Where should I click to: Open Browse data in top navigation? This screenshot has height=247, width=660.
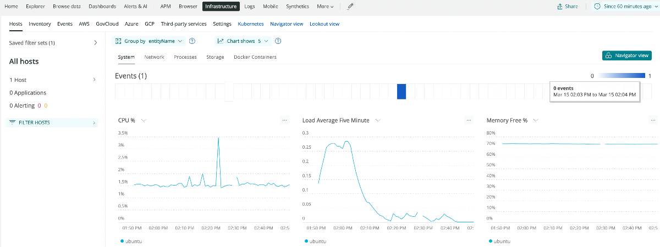pos(68,7)
